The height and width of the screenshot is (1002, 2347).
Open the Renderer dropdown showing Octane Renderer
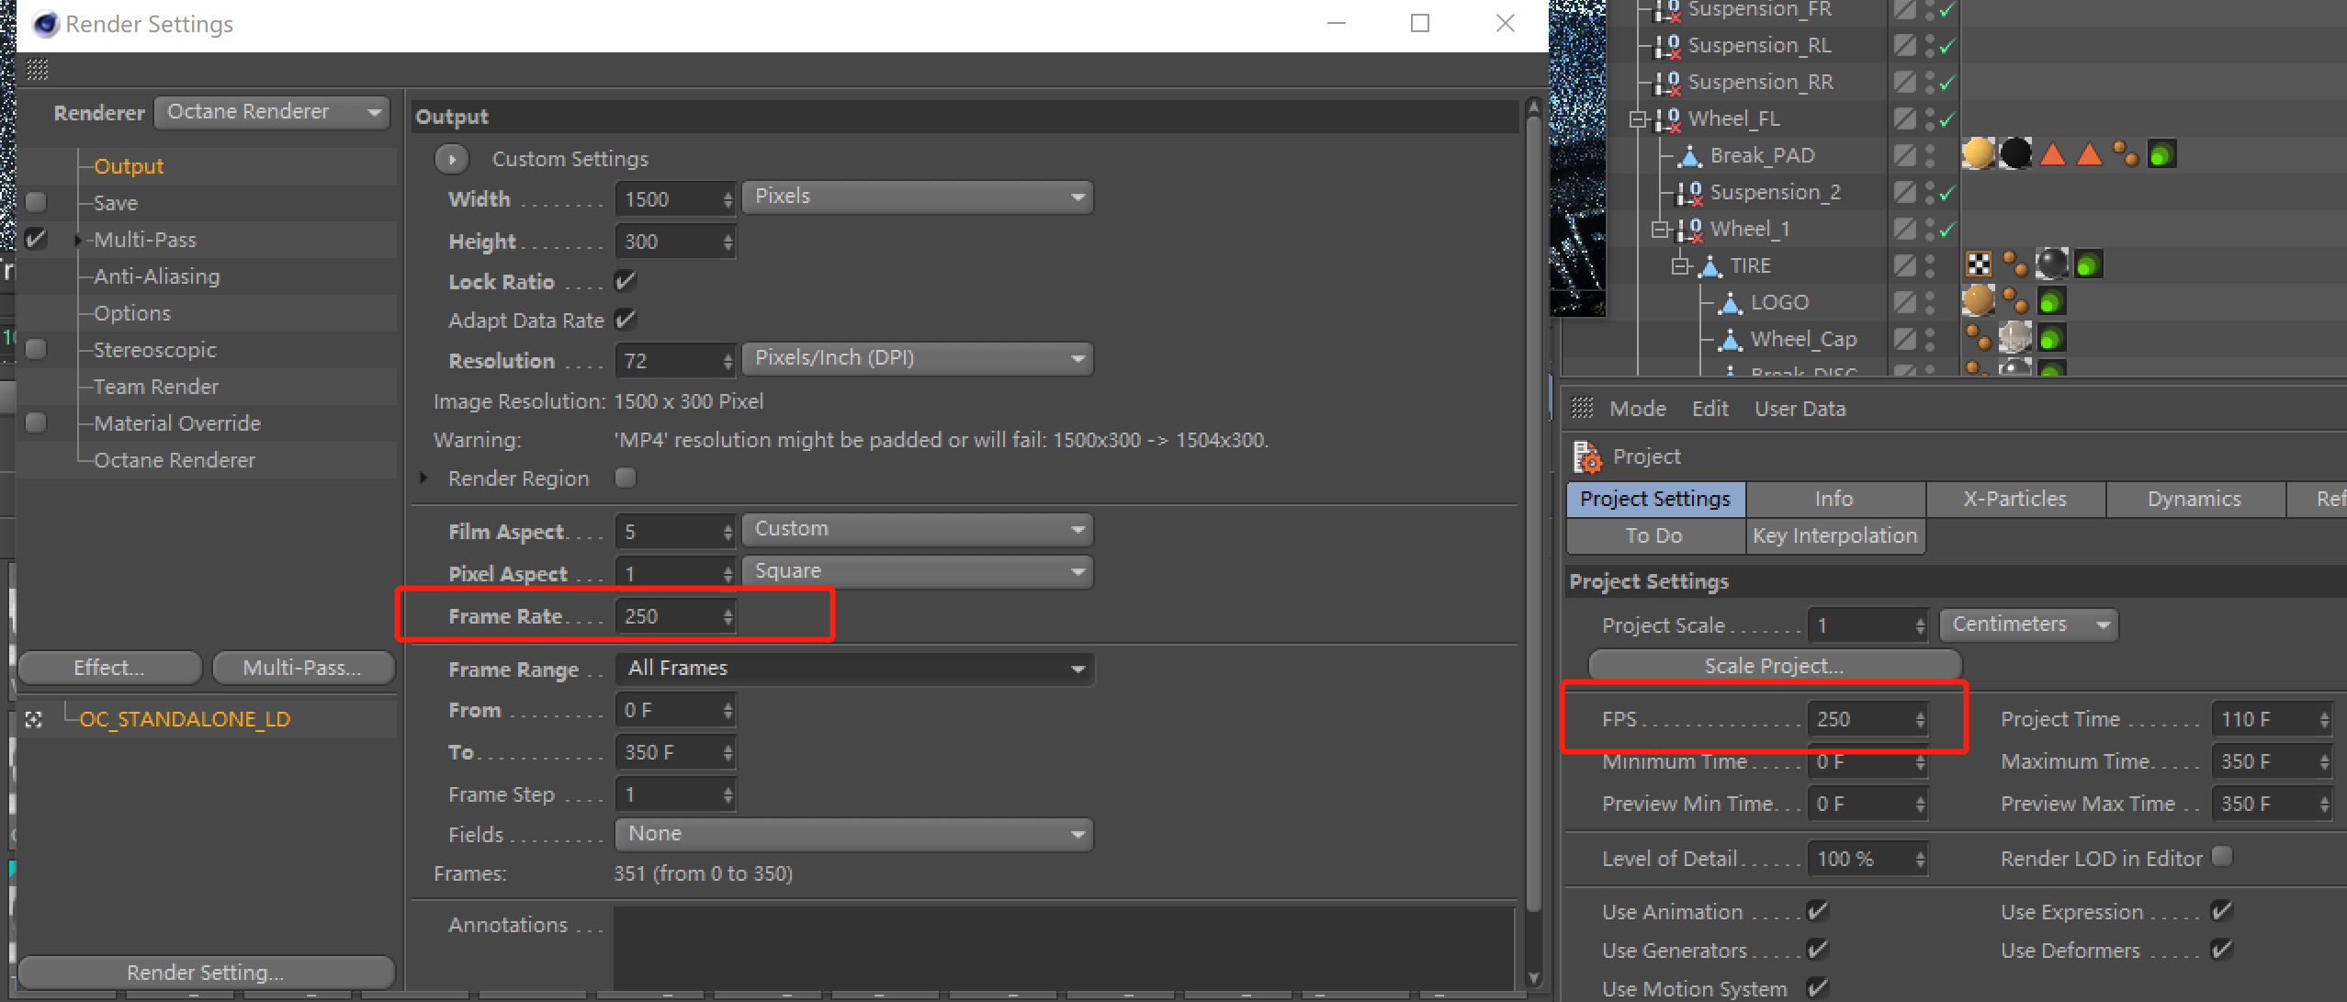click(272, 112)
